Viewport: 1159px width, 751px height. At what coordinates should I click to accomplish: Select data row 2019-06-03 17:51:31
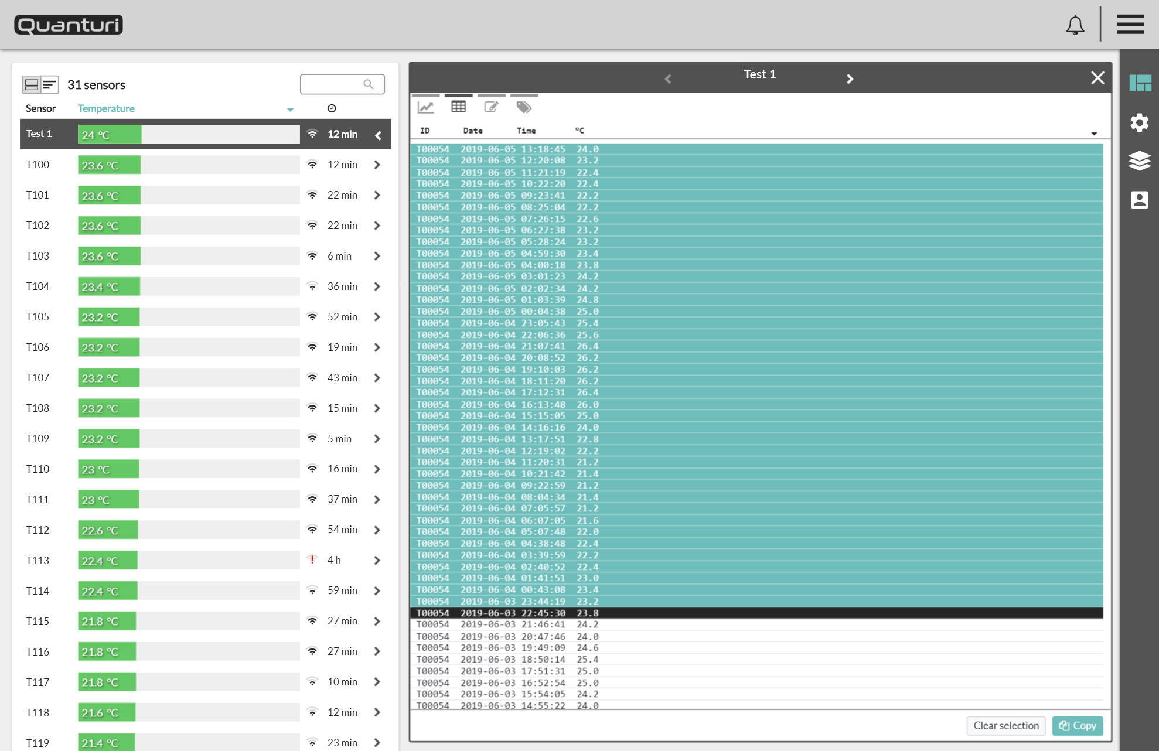[756, 671]
